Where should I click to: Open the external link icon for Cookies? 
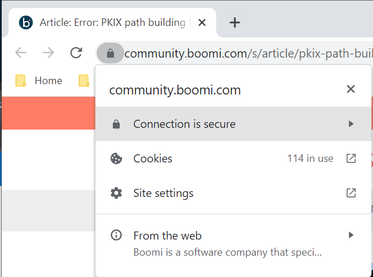(351, 158)
